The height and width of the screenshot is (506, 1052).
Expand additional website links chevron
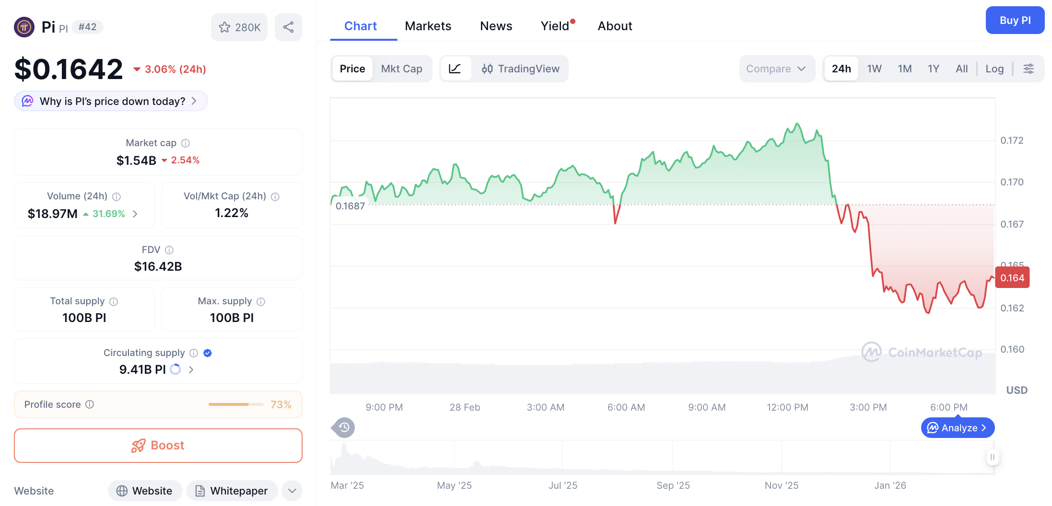(292, 491)
